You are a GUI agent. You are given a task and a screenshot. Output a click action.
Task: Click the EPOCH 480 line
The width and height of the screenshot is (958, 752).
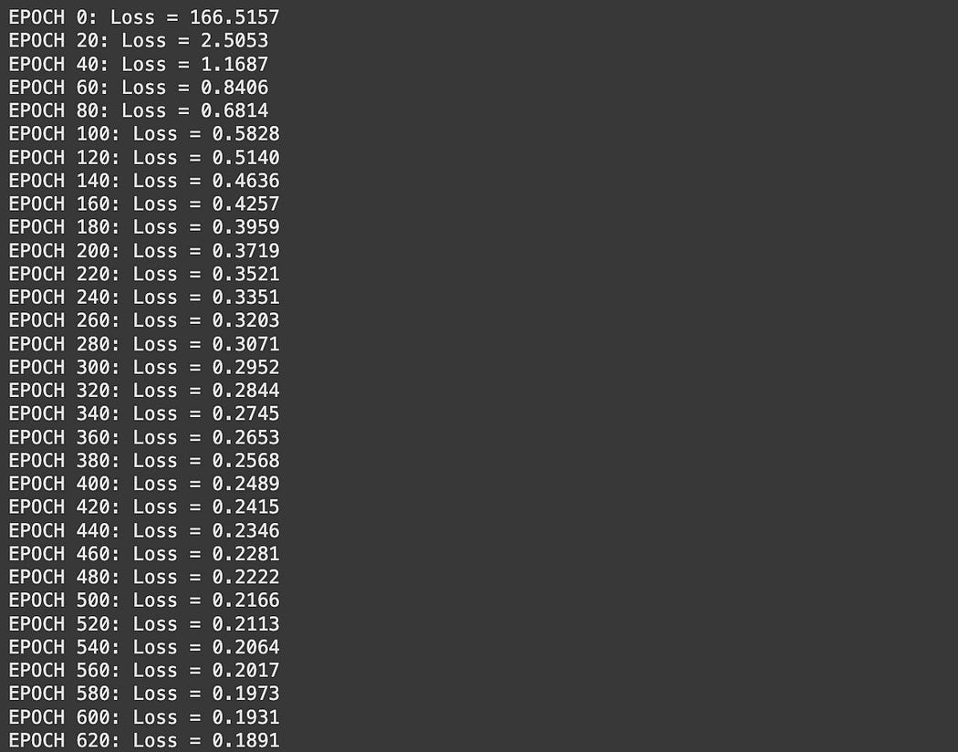144,577
